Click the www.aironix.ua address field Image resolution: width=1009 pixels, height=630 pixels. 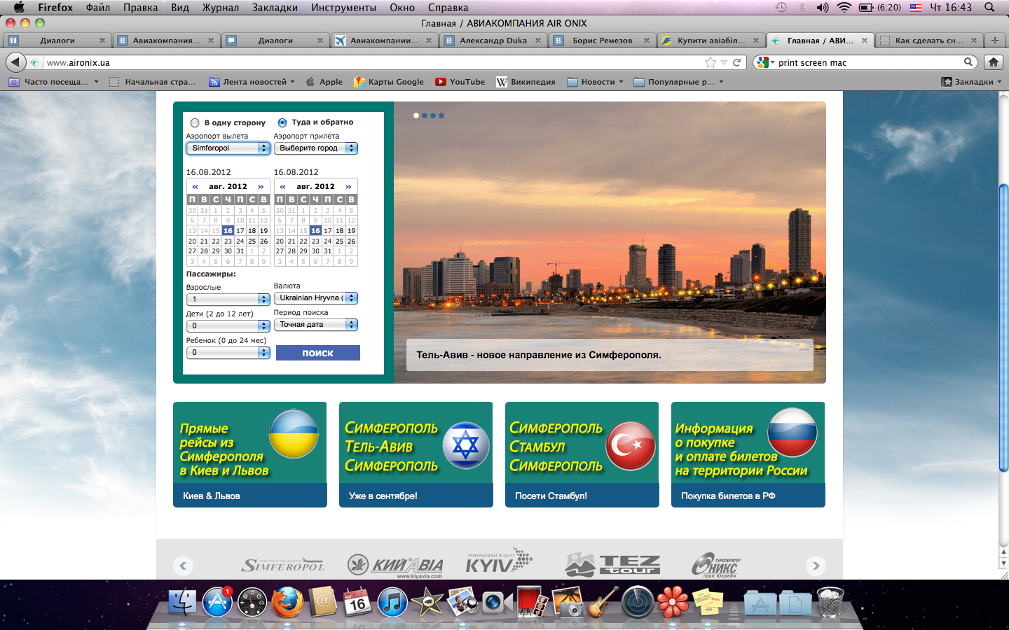click(371, 62)
